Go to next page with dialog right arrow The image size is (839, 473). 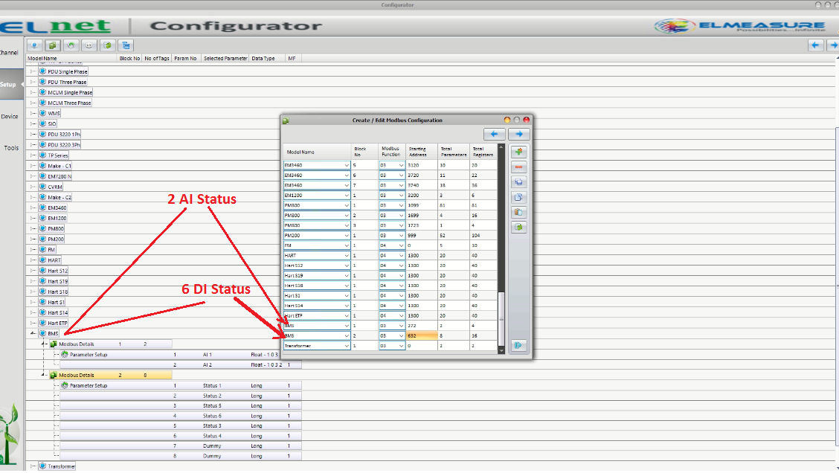pyautogui.click(x=519, y=135)
